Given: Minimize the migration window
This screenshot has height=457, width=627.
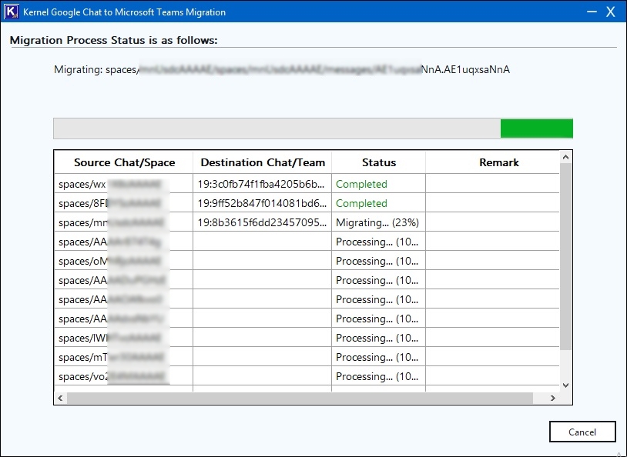Looking at the screenshot, I should (x=592, y=12).
